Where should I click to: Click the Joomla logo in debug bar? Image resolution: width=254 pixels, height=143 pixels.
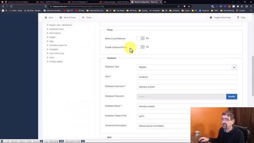[x=2, y=141]
